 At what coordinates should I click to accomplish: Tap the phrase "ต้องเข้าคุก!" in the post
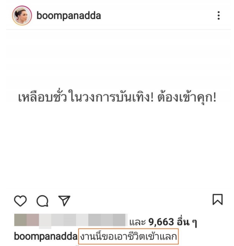pos(187,98)
